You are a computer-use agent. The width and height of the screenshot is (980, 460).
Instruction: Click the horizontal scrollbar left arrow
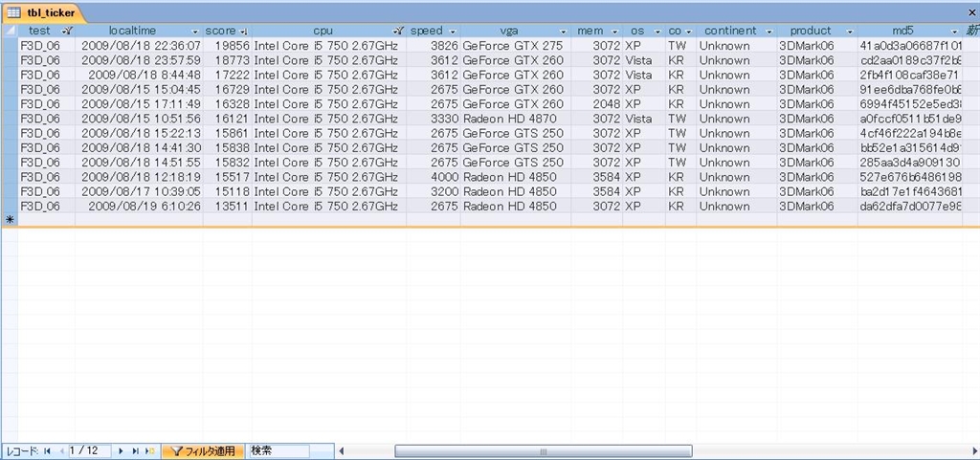point(342,451)
